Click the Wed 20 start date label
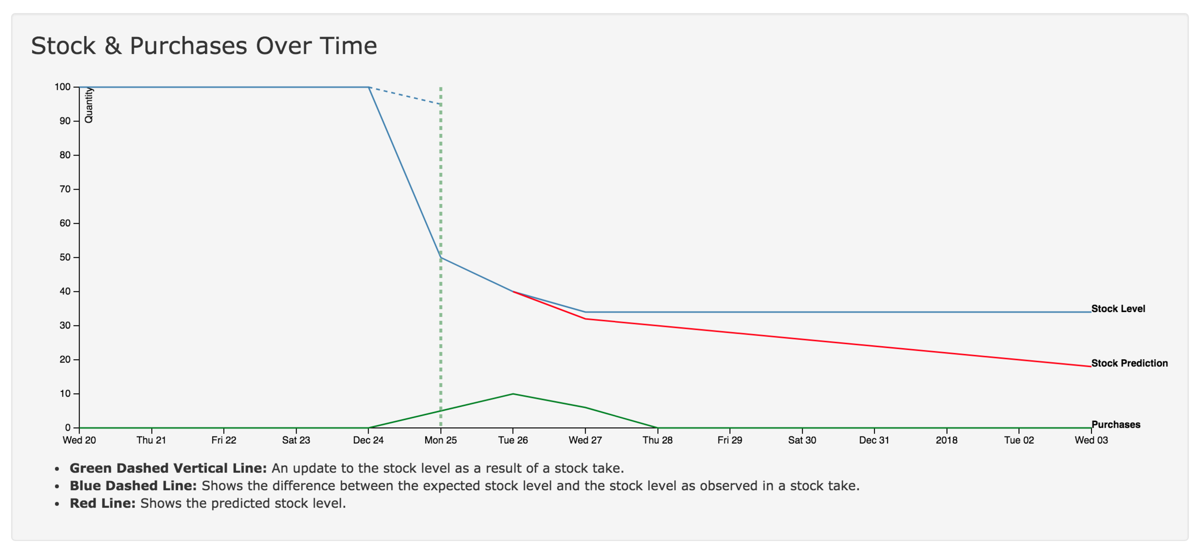This screenshot has width=1200, height=555. coord(79,440)
